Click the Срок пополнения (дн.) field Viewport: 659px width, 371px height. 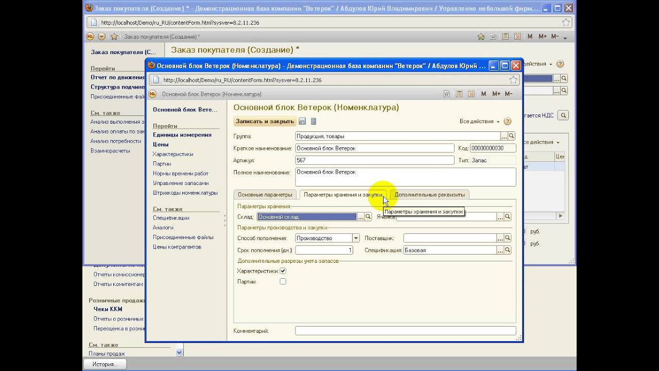coord(325,250)
